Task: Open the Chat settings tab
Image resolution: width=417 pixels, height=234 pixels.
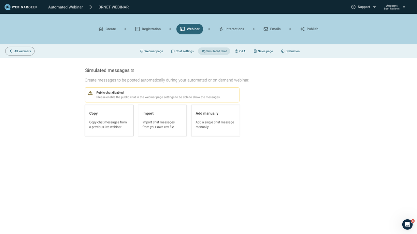Action: pyautogui.click(x=182, y=51)
